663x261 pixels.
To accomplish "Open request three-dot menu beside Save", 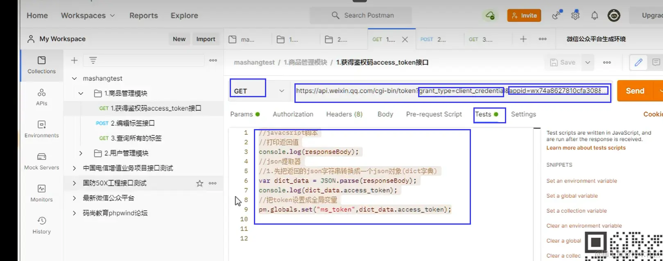I will (x=607, y=62).
